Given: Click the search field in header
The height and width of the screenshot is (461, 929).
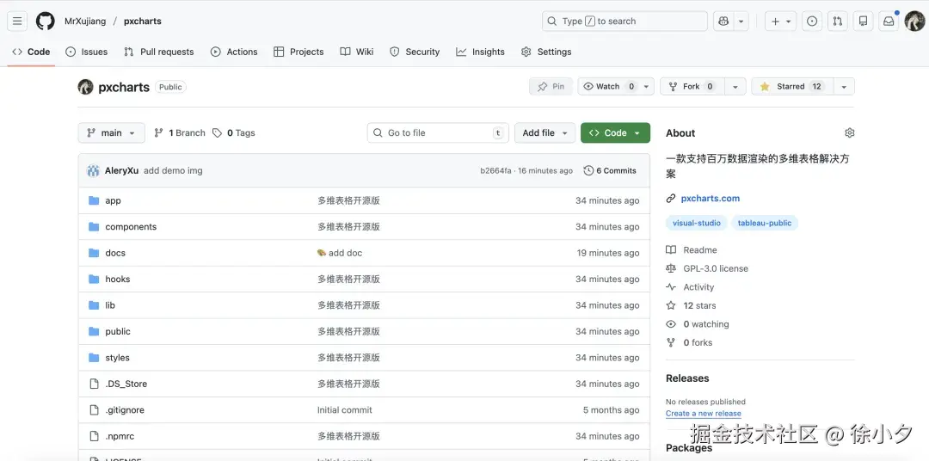Looking at the screenshot, I should pos(624,22).
